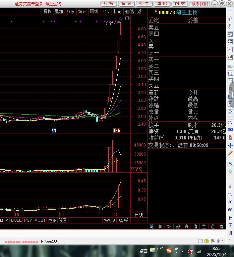234x257 pixels.
Task: Click the 返回 return button
Action: pos(141,11)
